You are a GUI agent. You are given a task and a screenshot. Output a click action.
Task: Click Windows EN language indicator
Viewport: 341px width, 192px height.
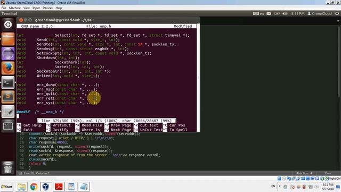(x=273, y=186)
